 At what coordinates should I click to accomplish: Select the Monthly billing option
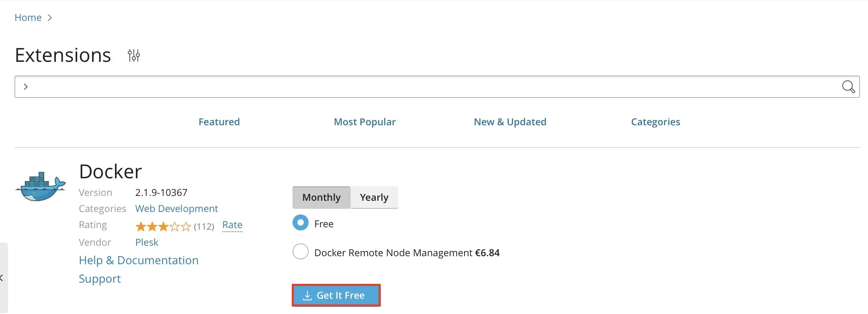[x=321, y=197]
